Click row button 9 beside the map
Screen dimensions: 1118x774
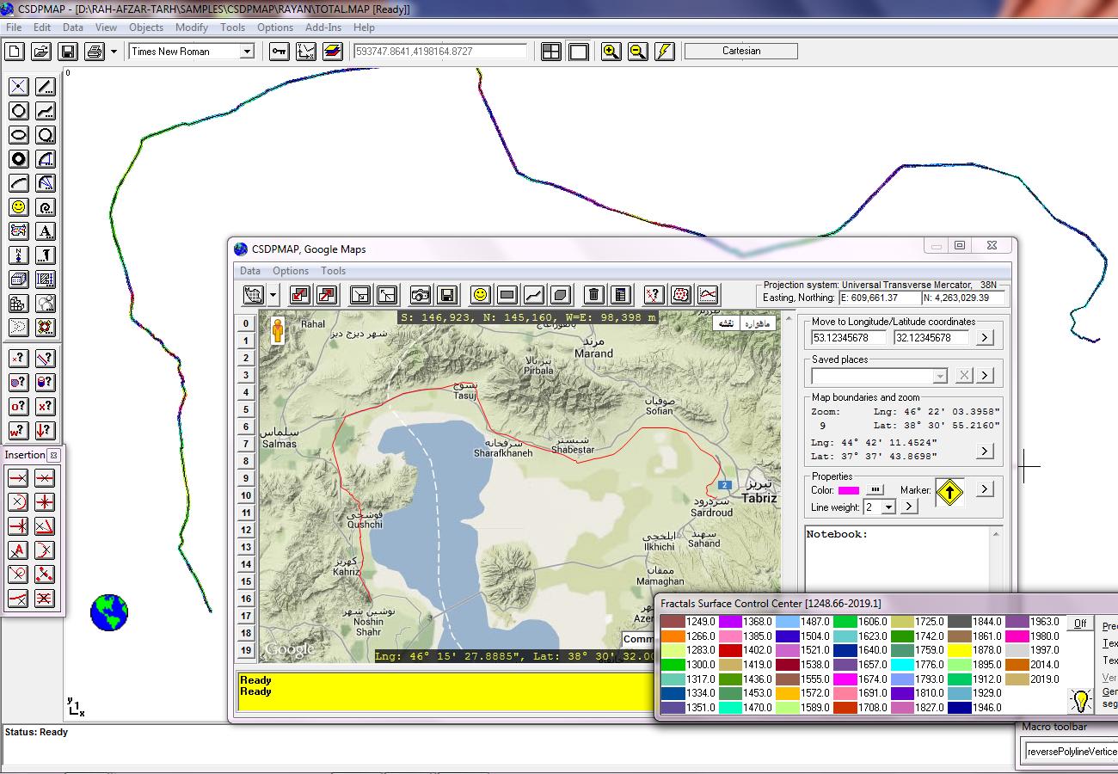(x=246, y=478)
